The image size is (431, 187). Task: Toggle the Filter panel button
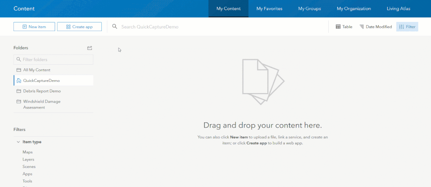407,27
